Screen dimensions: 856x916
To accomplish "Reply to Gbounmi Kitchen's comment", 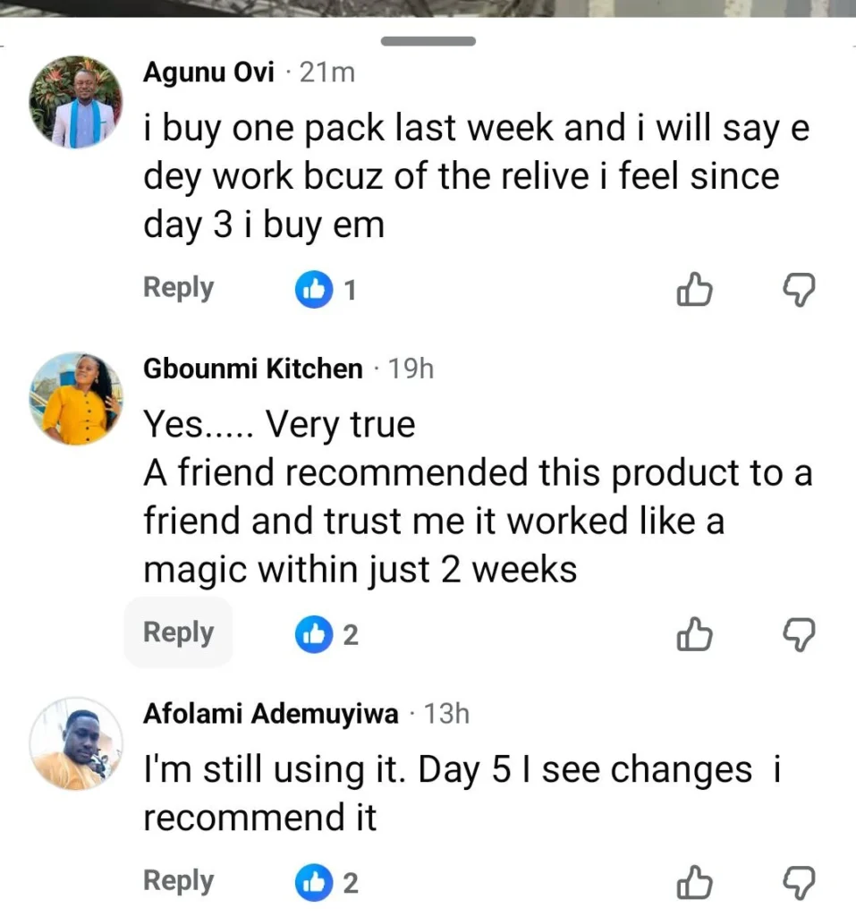I will (x=179, y=632).
